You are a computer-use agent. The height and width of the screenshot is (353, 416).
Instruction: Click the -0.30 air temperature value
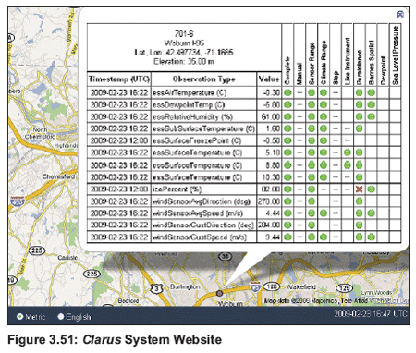[271, 92]
